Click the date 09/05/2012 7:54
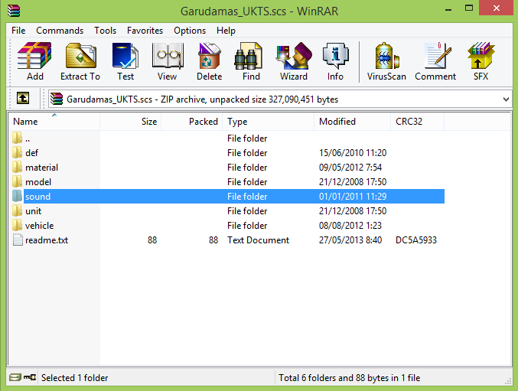 pyautogui.click(x=350, y=167)
